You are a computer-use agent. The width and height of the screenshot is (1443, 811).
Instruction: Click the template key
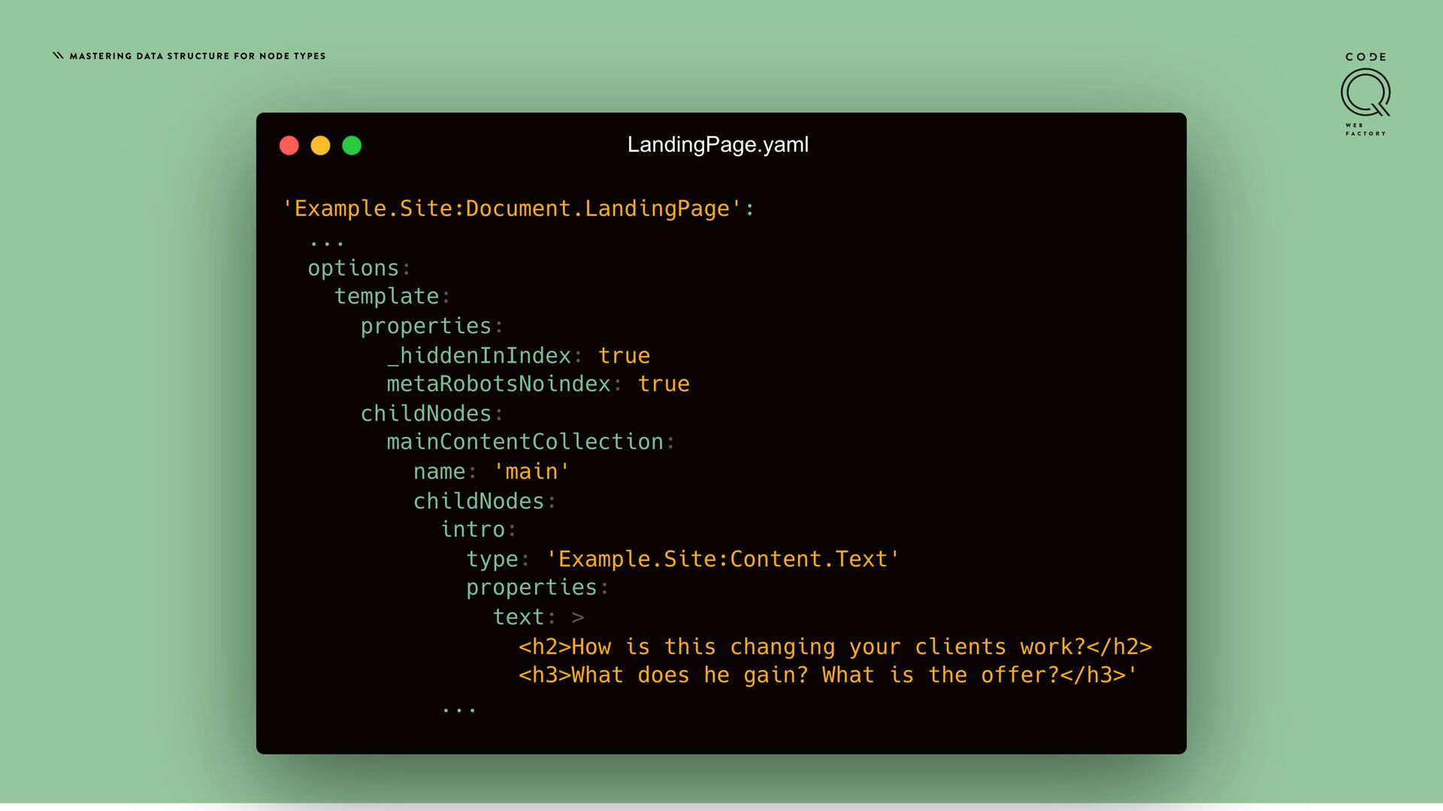(x=386, y=297)
